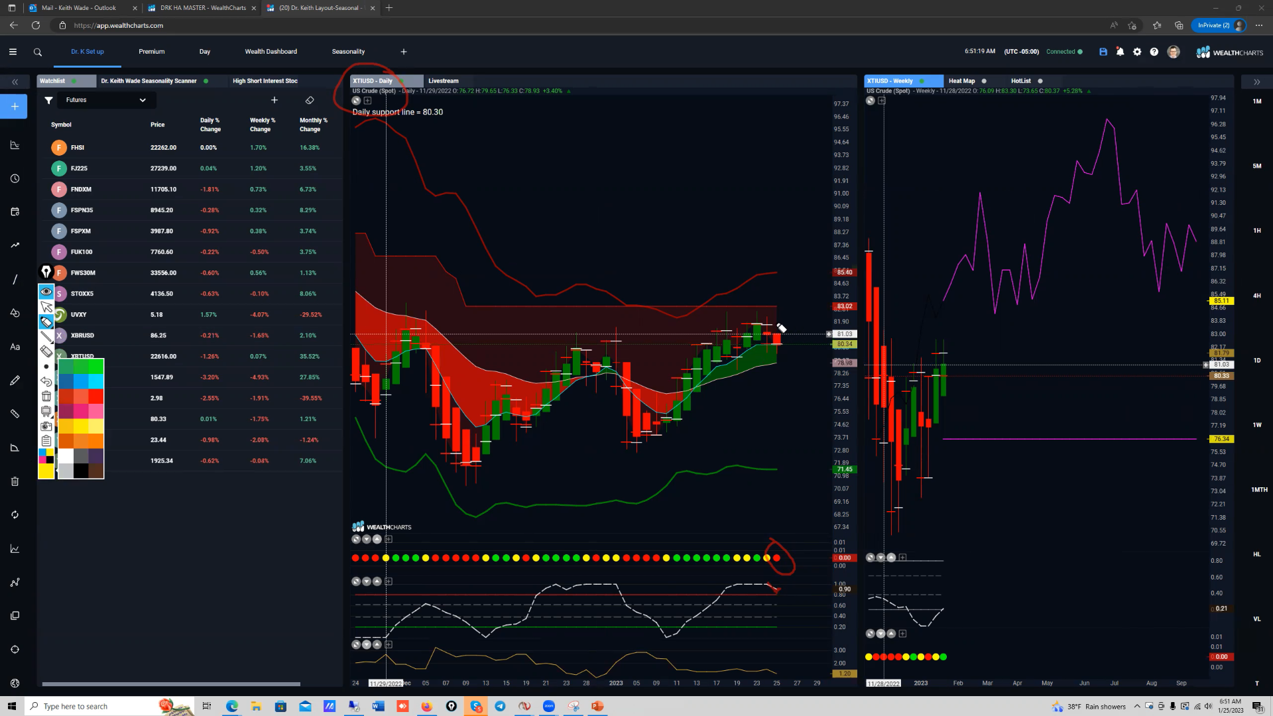Move dot indicator pane down arrow

367,540
